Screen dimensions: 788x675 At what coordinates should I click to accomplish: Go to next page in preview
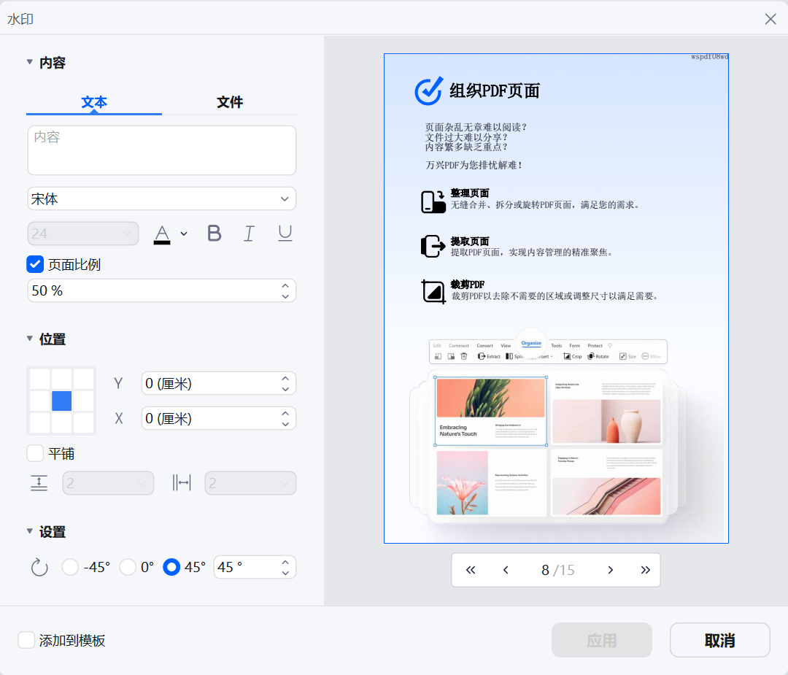(610, 569)
